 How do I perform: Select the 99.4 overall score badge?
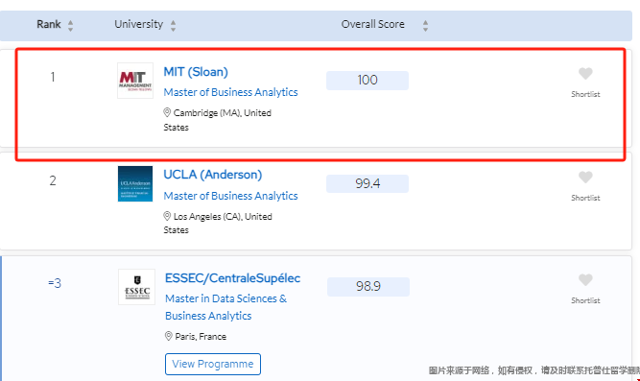367,183
